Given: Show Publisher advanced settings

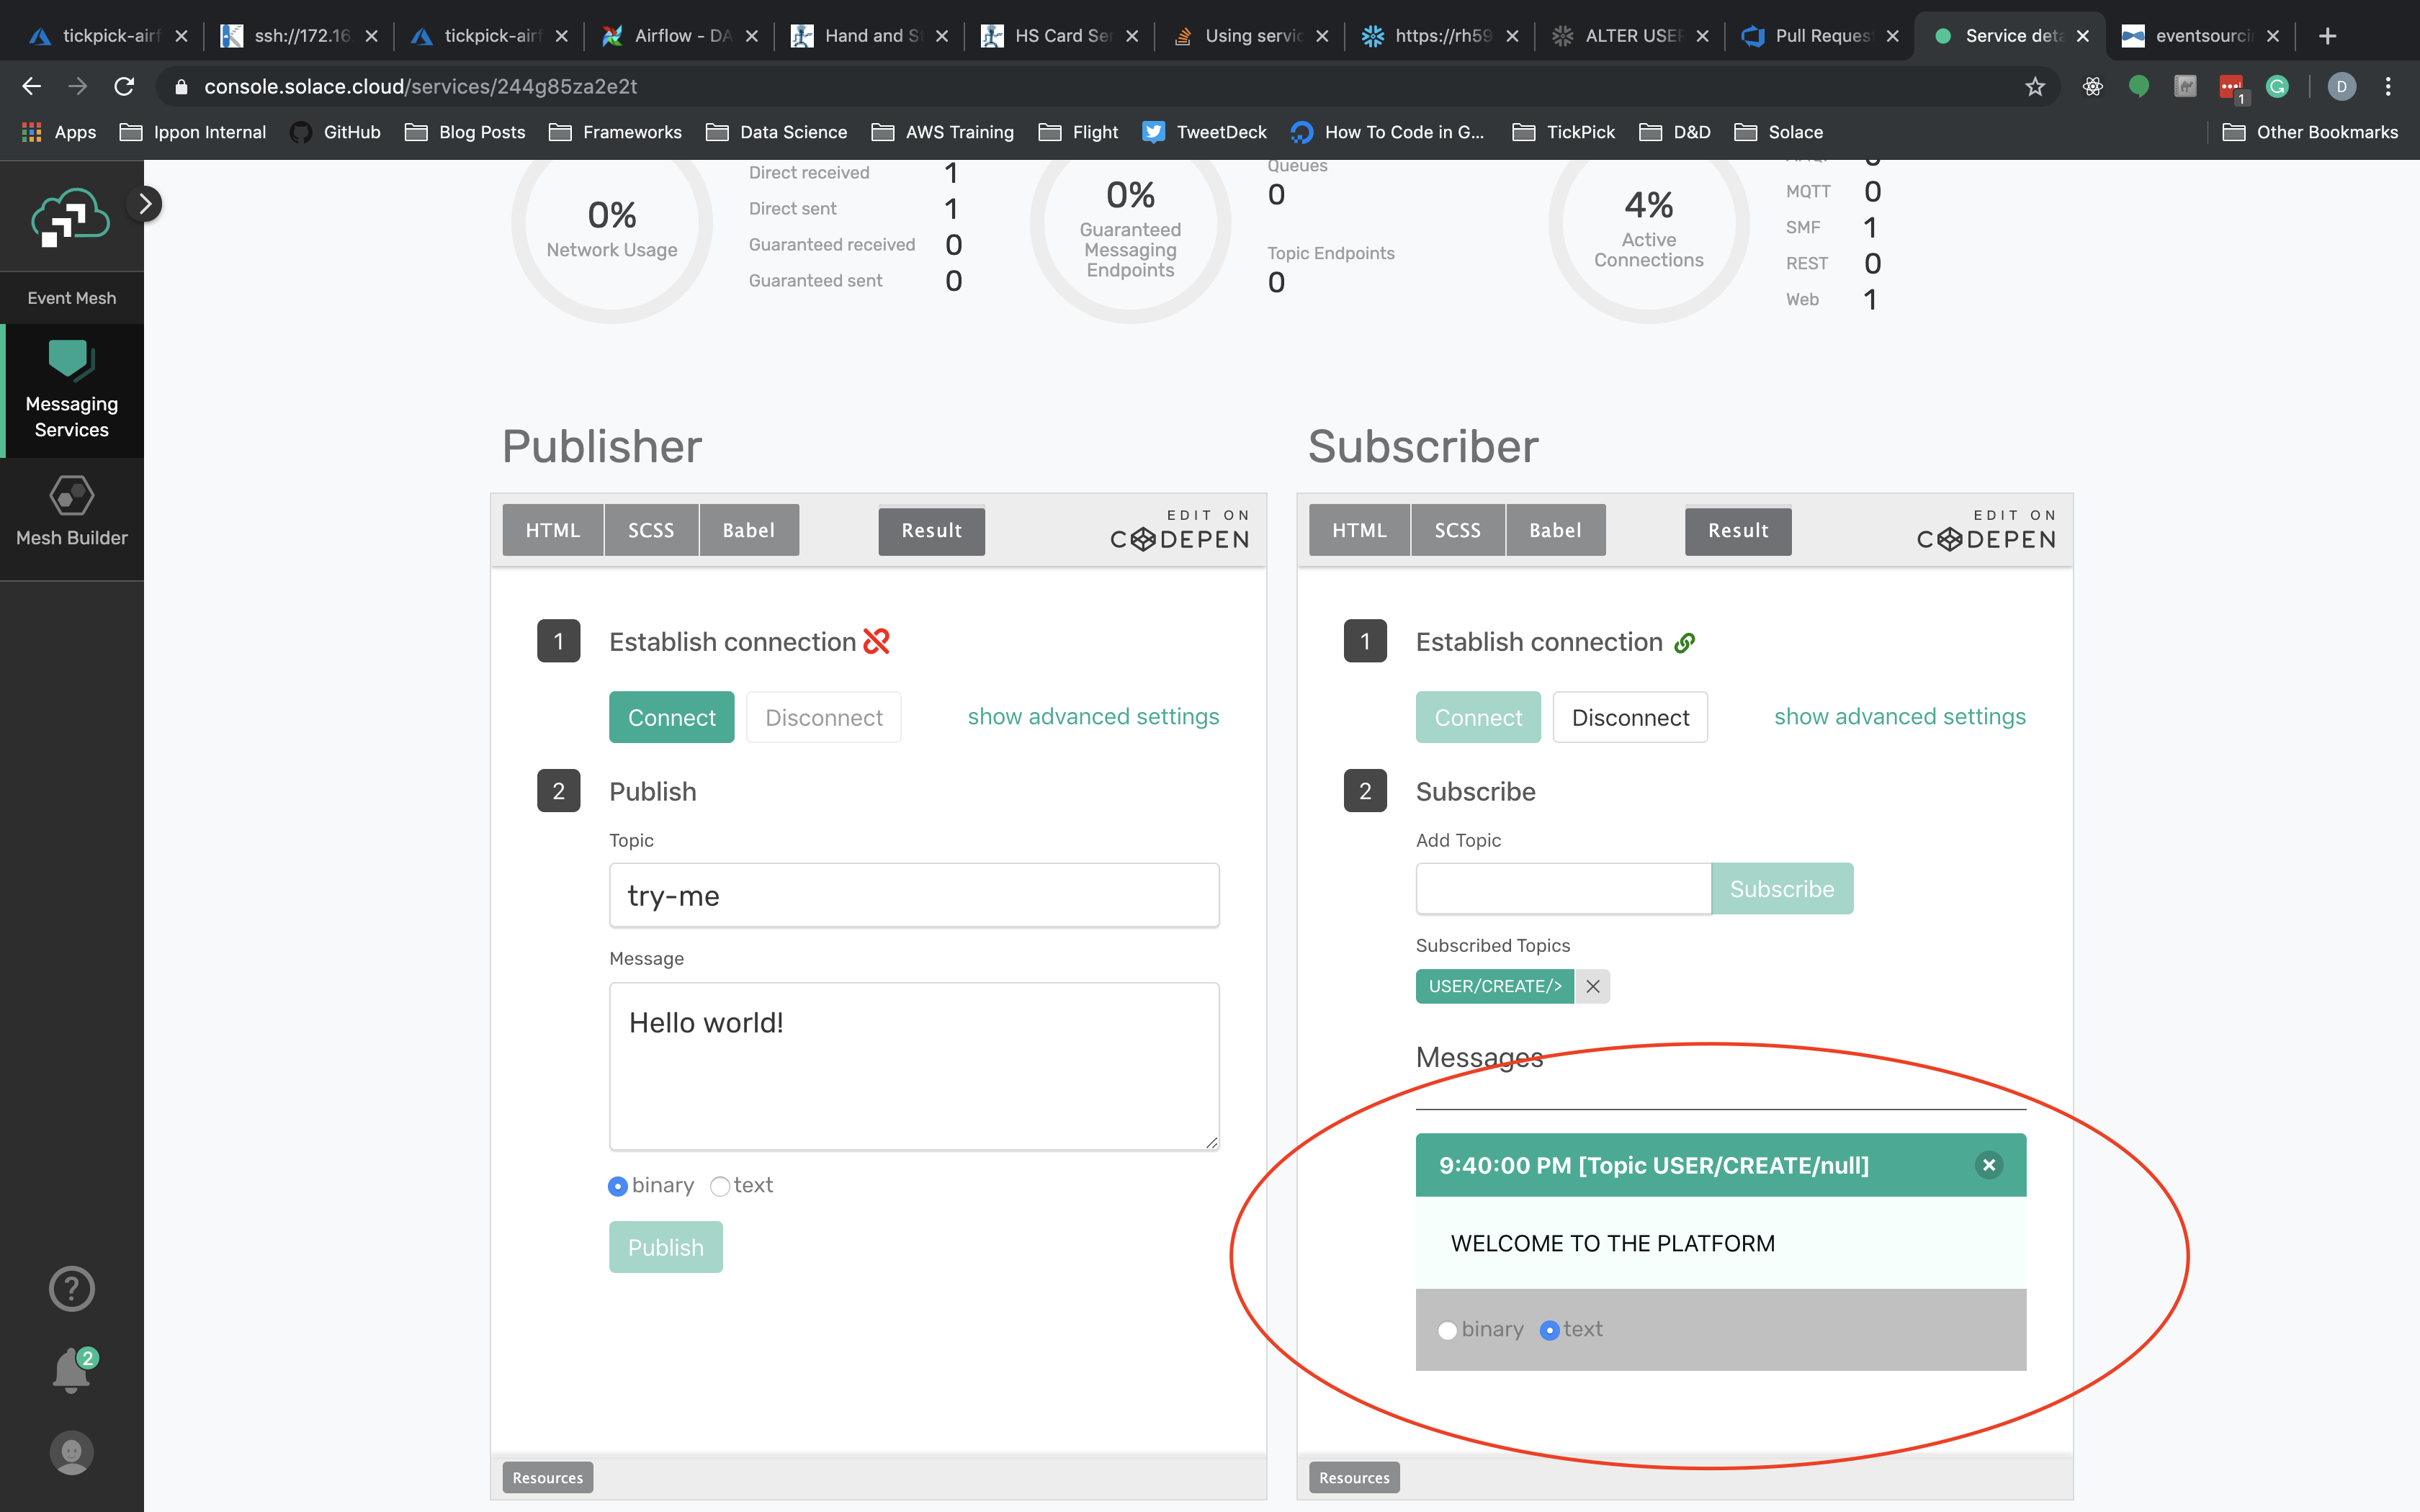Looking at the screenshot, I should click(1093, 717).
